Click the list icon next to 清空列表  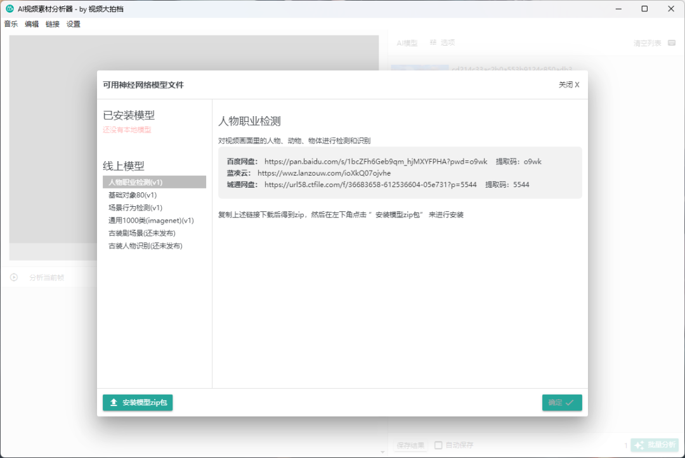tap(672, 43)
